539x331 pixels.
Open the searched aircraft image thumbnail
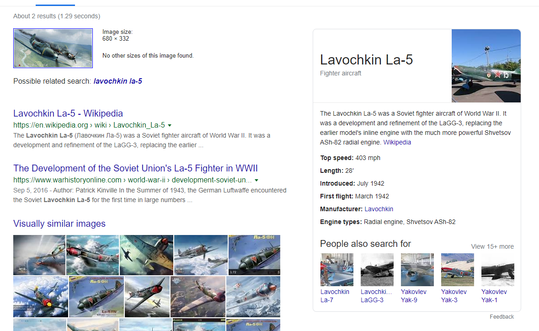[53, 48]
